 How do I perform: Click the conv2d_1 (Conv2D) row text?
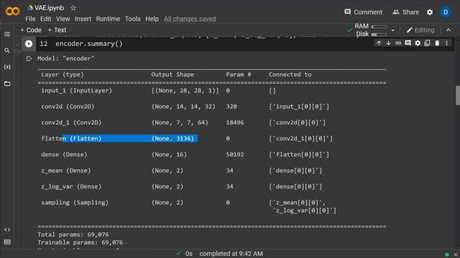click(71, 123)
